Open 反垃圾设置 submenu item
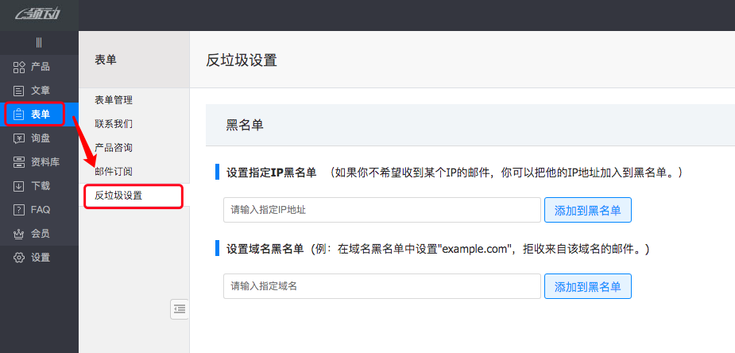735x353 pixels. click(118, 196)
